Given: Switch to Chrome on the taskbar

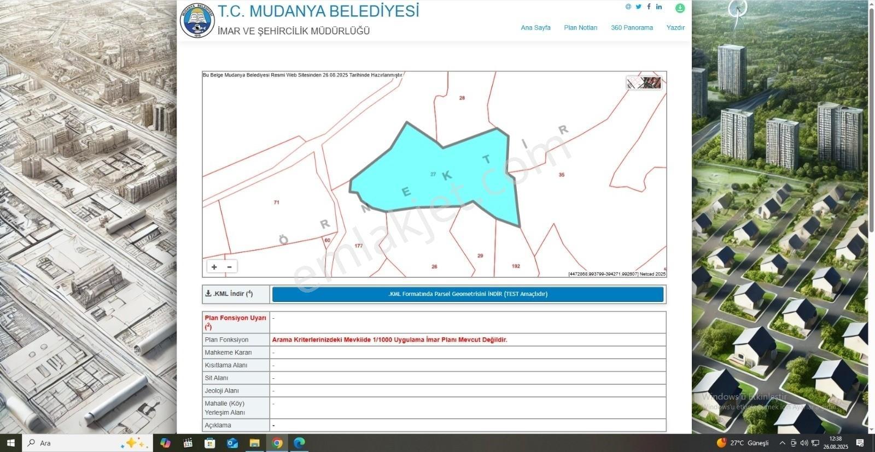Looking at the screenshot, I should pyautogui.click(x=277, y=443).
